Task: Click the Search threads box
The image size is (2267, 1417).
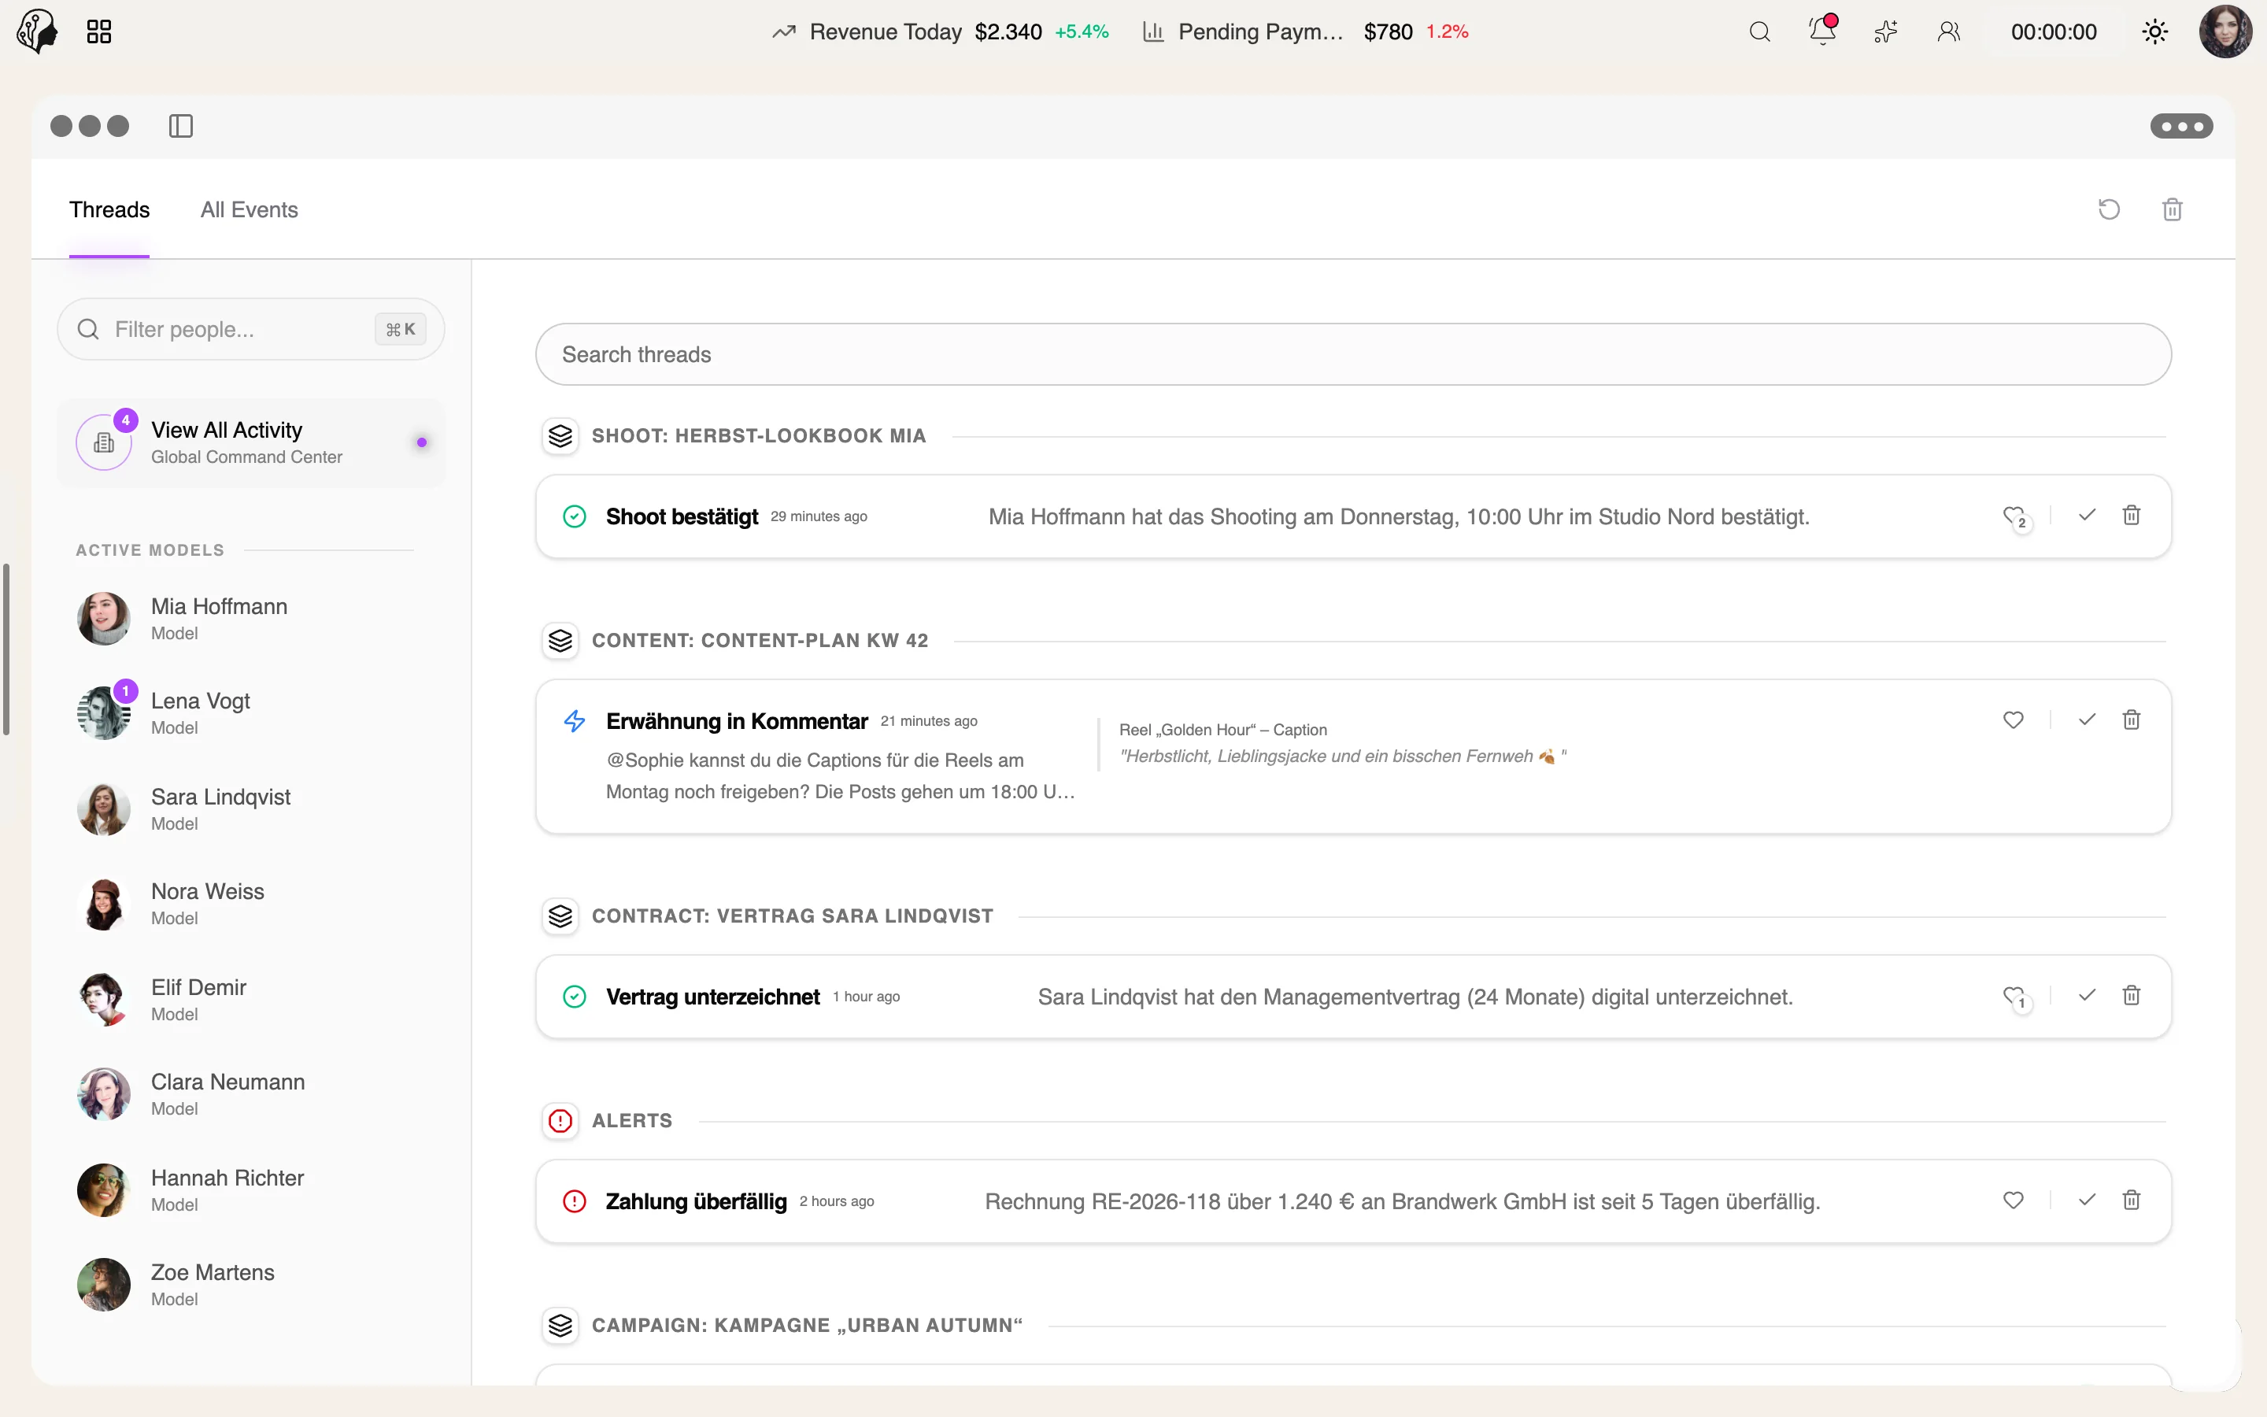Action: tap(1352, 354)
